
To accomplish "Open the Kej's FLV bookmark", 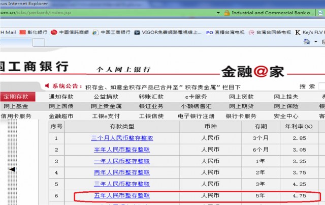I will click(x=310, y=32).
